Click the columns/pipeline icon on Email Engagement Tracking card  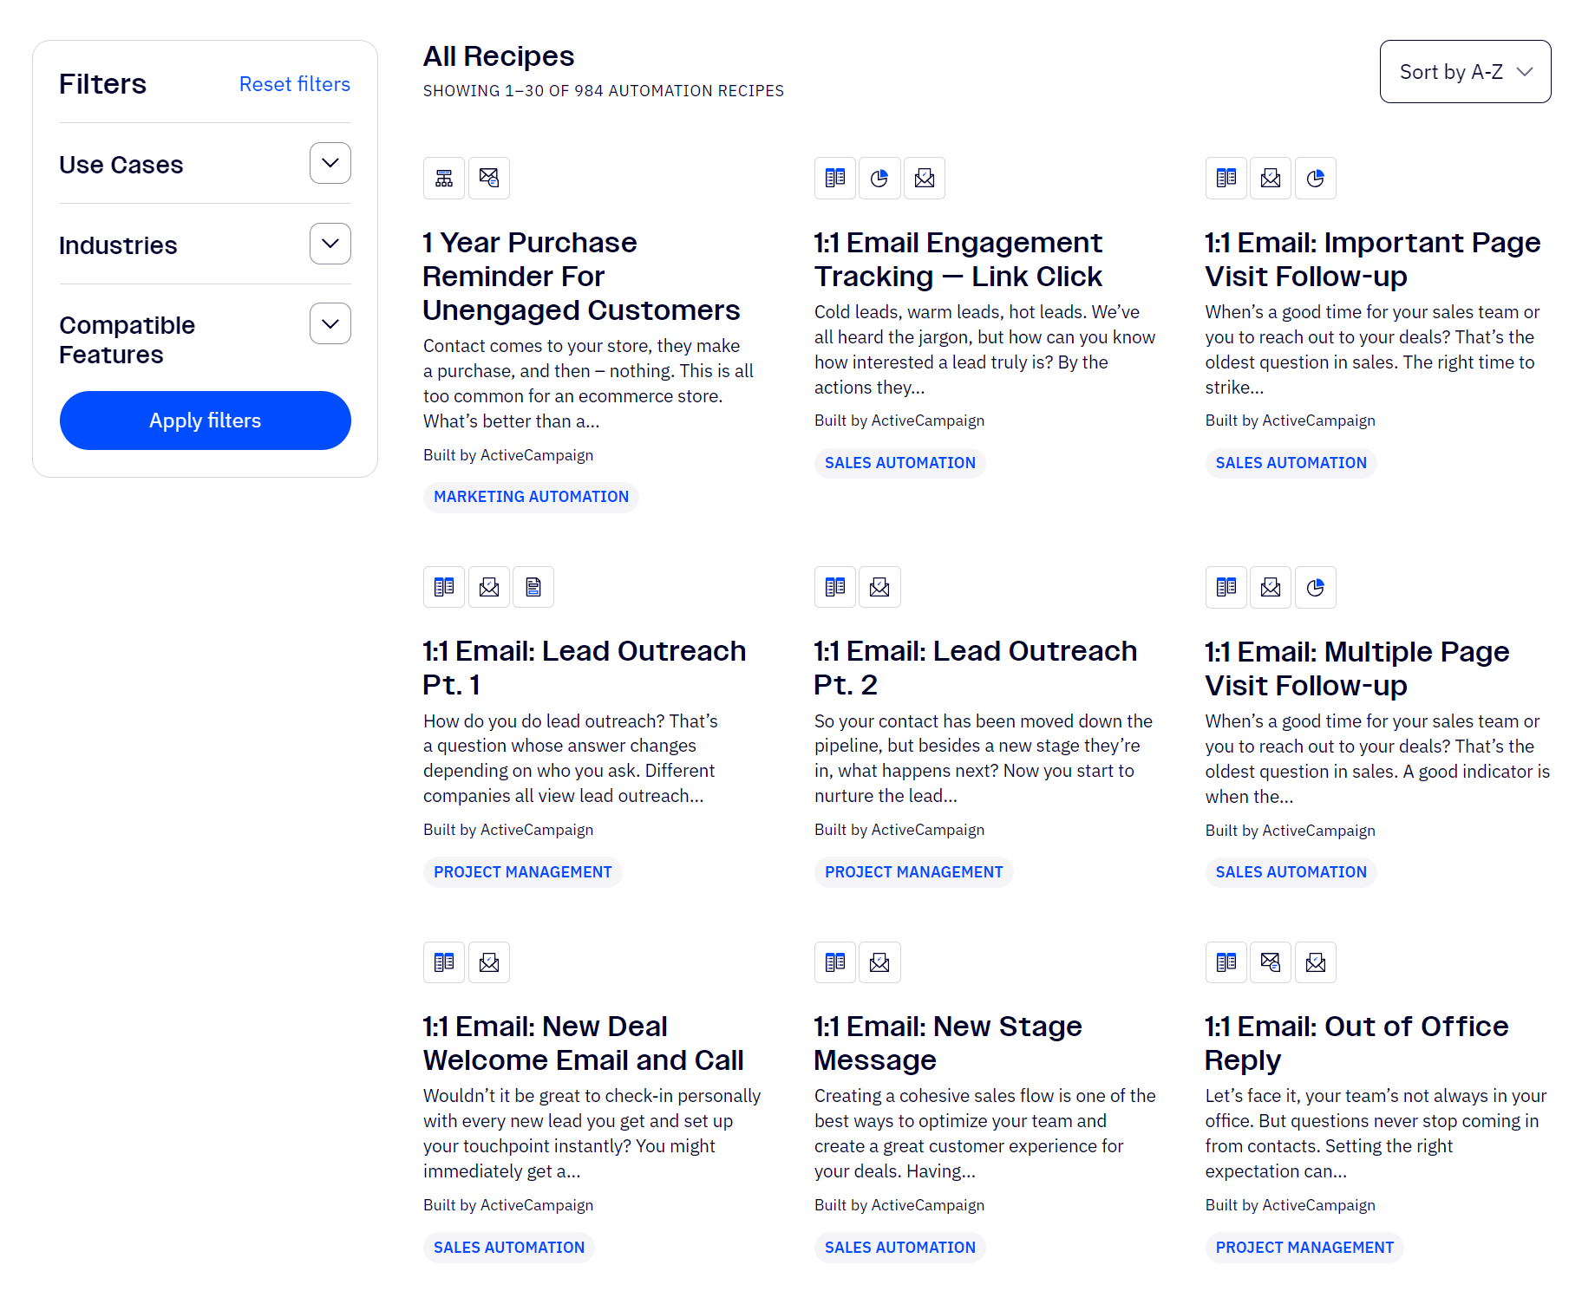click(835, 179)
